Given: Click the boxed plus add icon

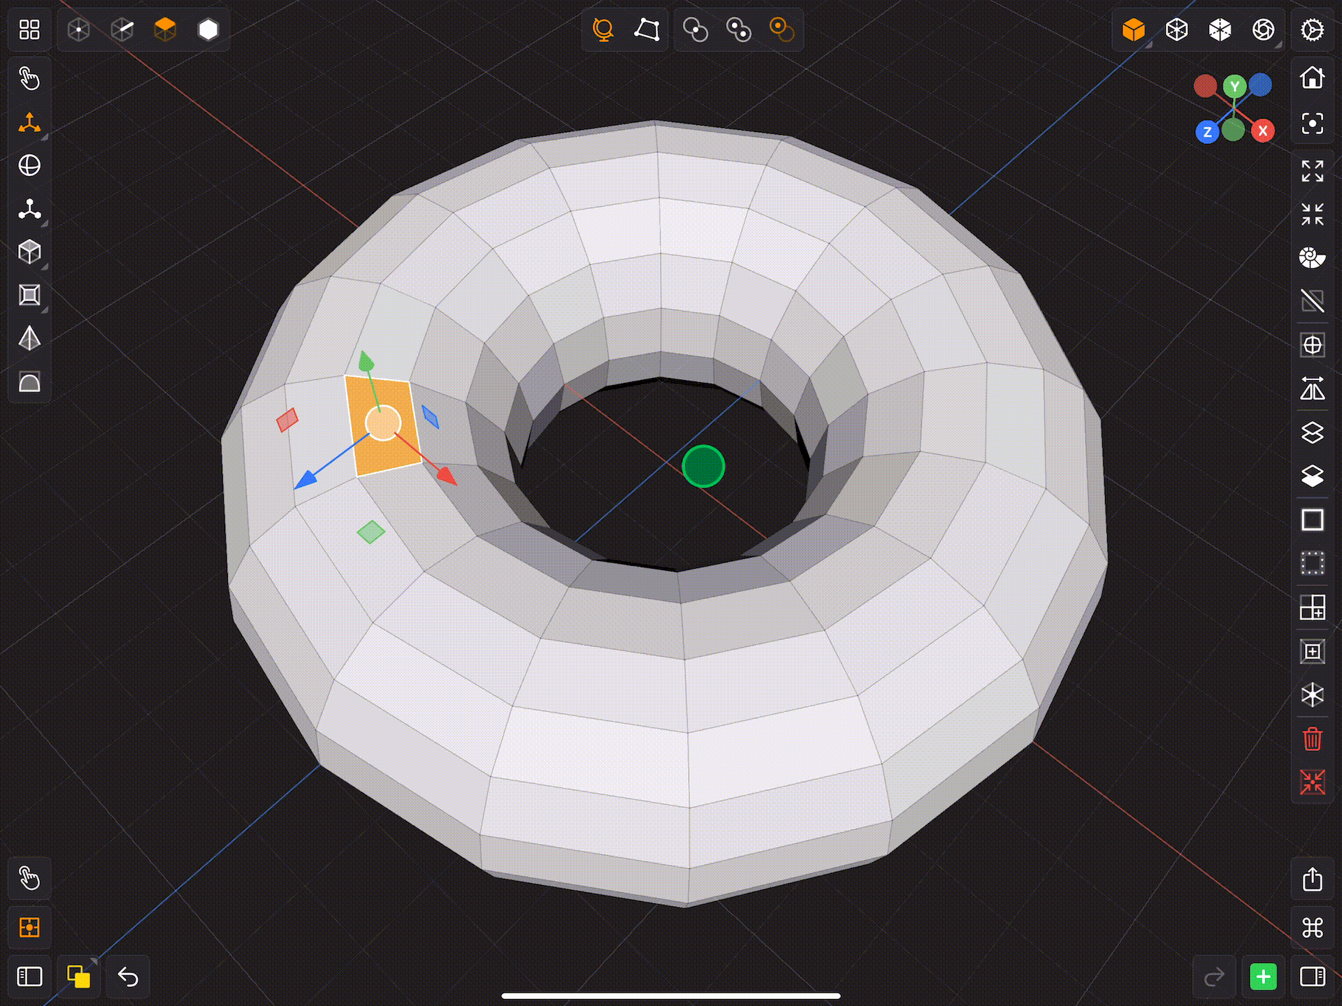Looking at the screenshot, I should tap(1313, 651).
